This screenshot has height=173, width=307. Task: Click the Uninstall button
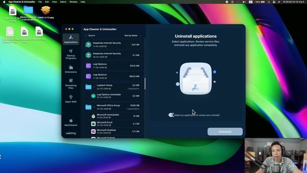[x=225, y=132]
